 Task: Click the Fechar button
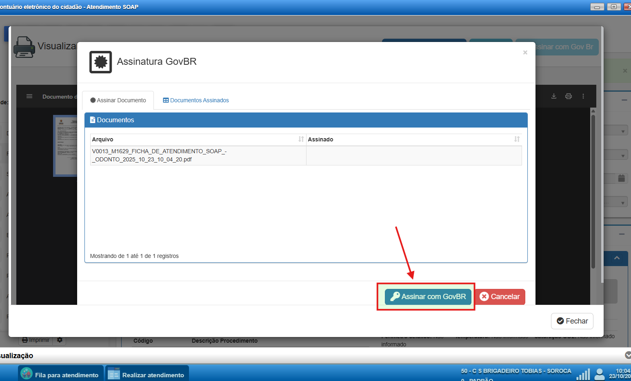coord(572,321)
